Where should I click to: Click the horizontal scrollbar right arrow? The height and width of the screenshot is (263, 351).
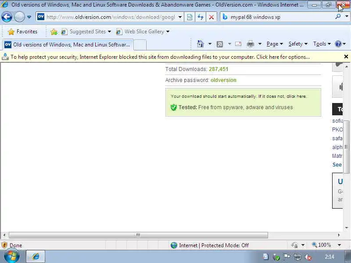[339, 235]
